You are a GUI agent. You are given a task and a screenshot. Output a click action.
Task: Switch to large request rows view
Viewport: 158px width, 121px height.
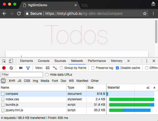click(x=48, y=68)
